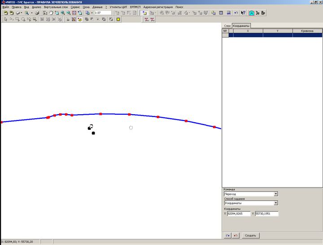The image size is (323, 245).
Task: Click the Зу toolbar icon
Action: pyautogui.click(x=258, y=13)
